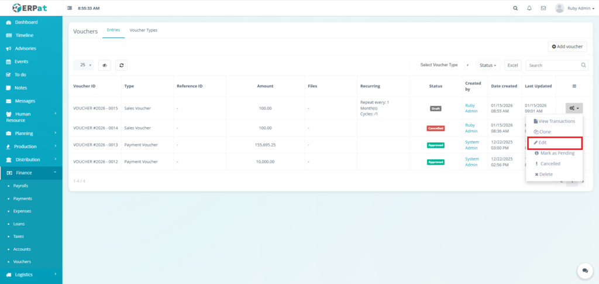Sort by the Voucher ID column
Image resolution: width=599 pixels, height=284 pixels.
[84, 86]
